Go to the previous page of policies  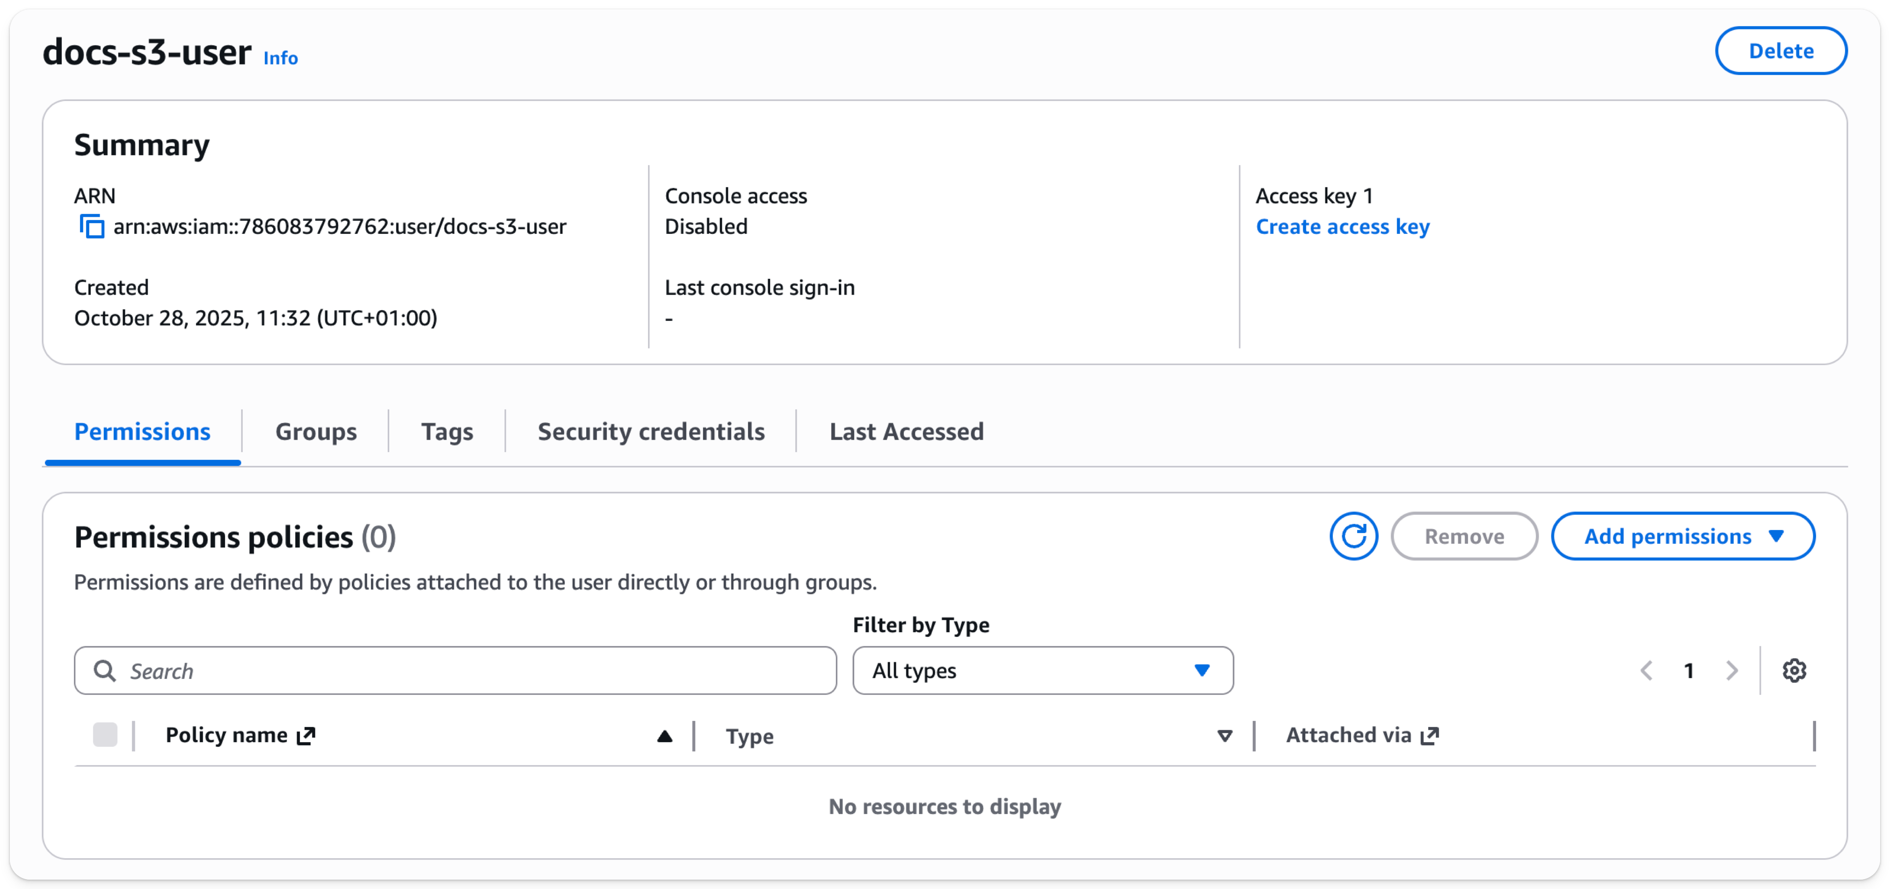tap(1647, 670)
